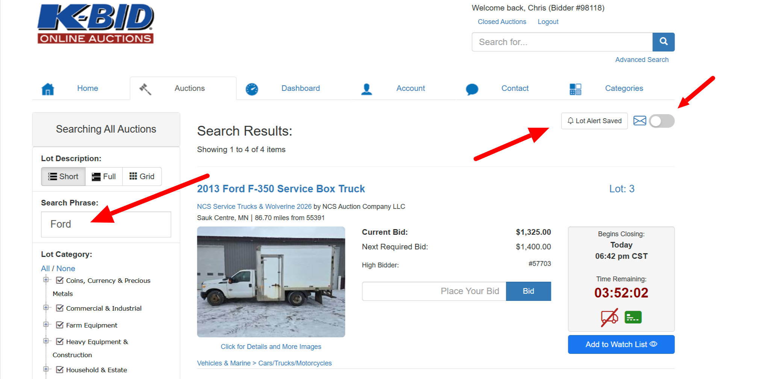Expand Farm Equipment tree node
758x379 pixels.
click(46, 324)
